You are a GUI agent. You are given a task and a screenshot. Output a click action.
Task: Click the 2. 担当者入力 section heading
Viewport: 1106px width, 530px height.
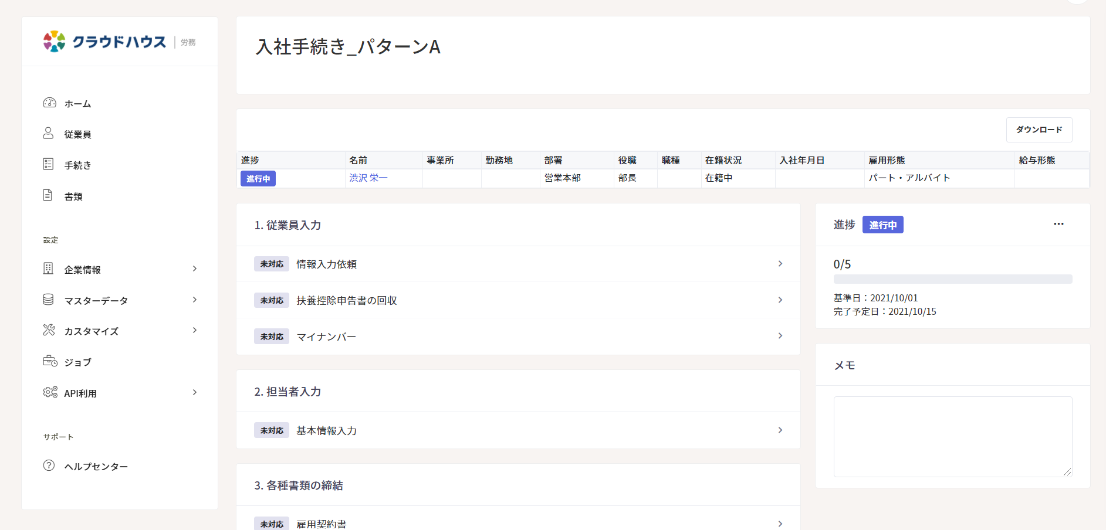click(x=288, y=392)
